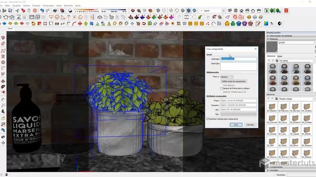Click the blue Undo arrow icon
This screenshot has height=177, width=316.
[x=42, y=10]
